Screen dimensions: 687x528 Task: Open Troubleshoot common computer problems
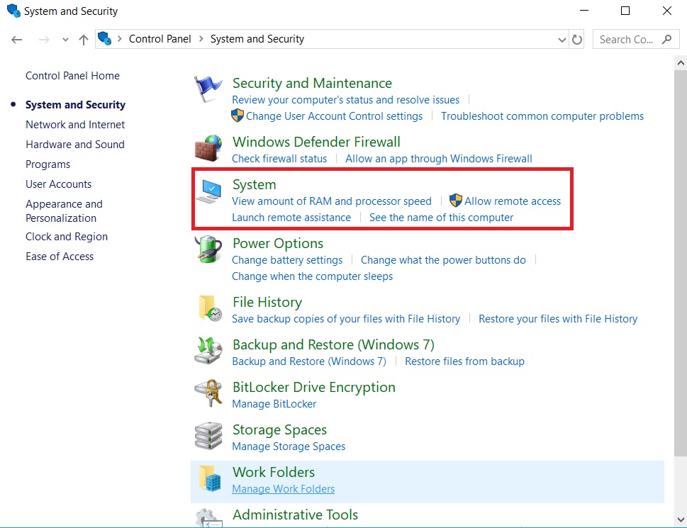click(x=542, y=116)
